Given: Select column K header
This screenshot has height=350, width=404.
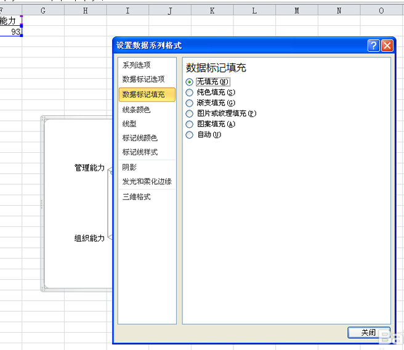Looking at the screenshot, I should (212, 10).
